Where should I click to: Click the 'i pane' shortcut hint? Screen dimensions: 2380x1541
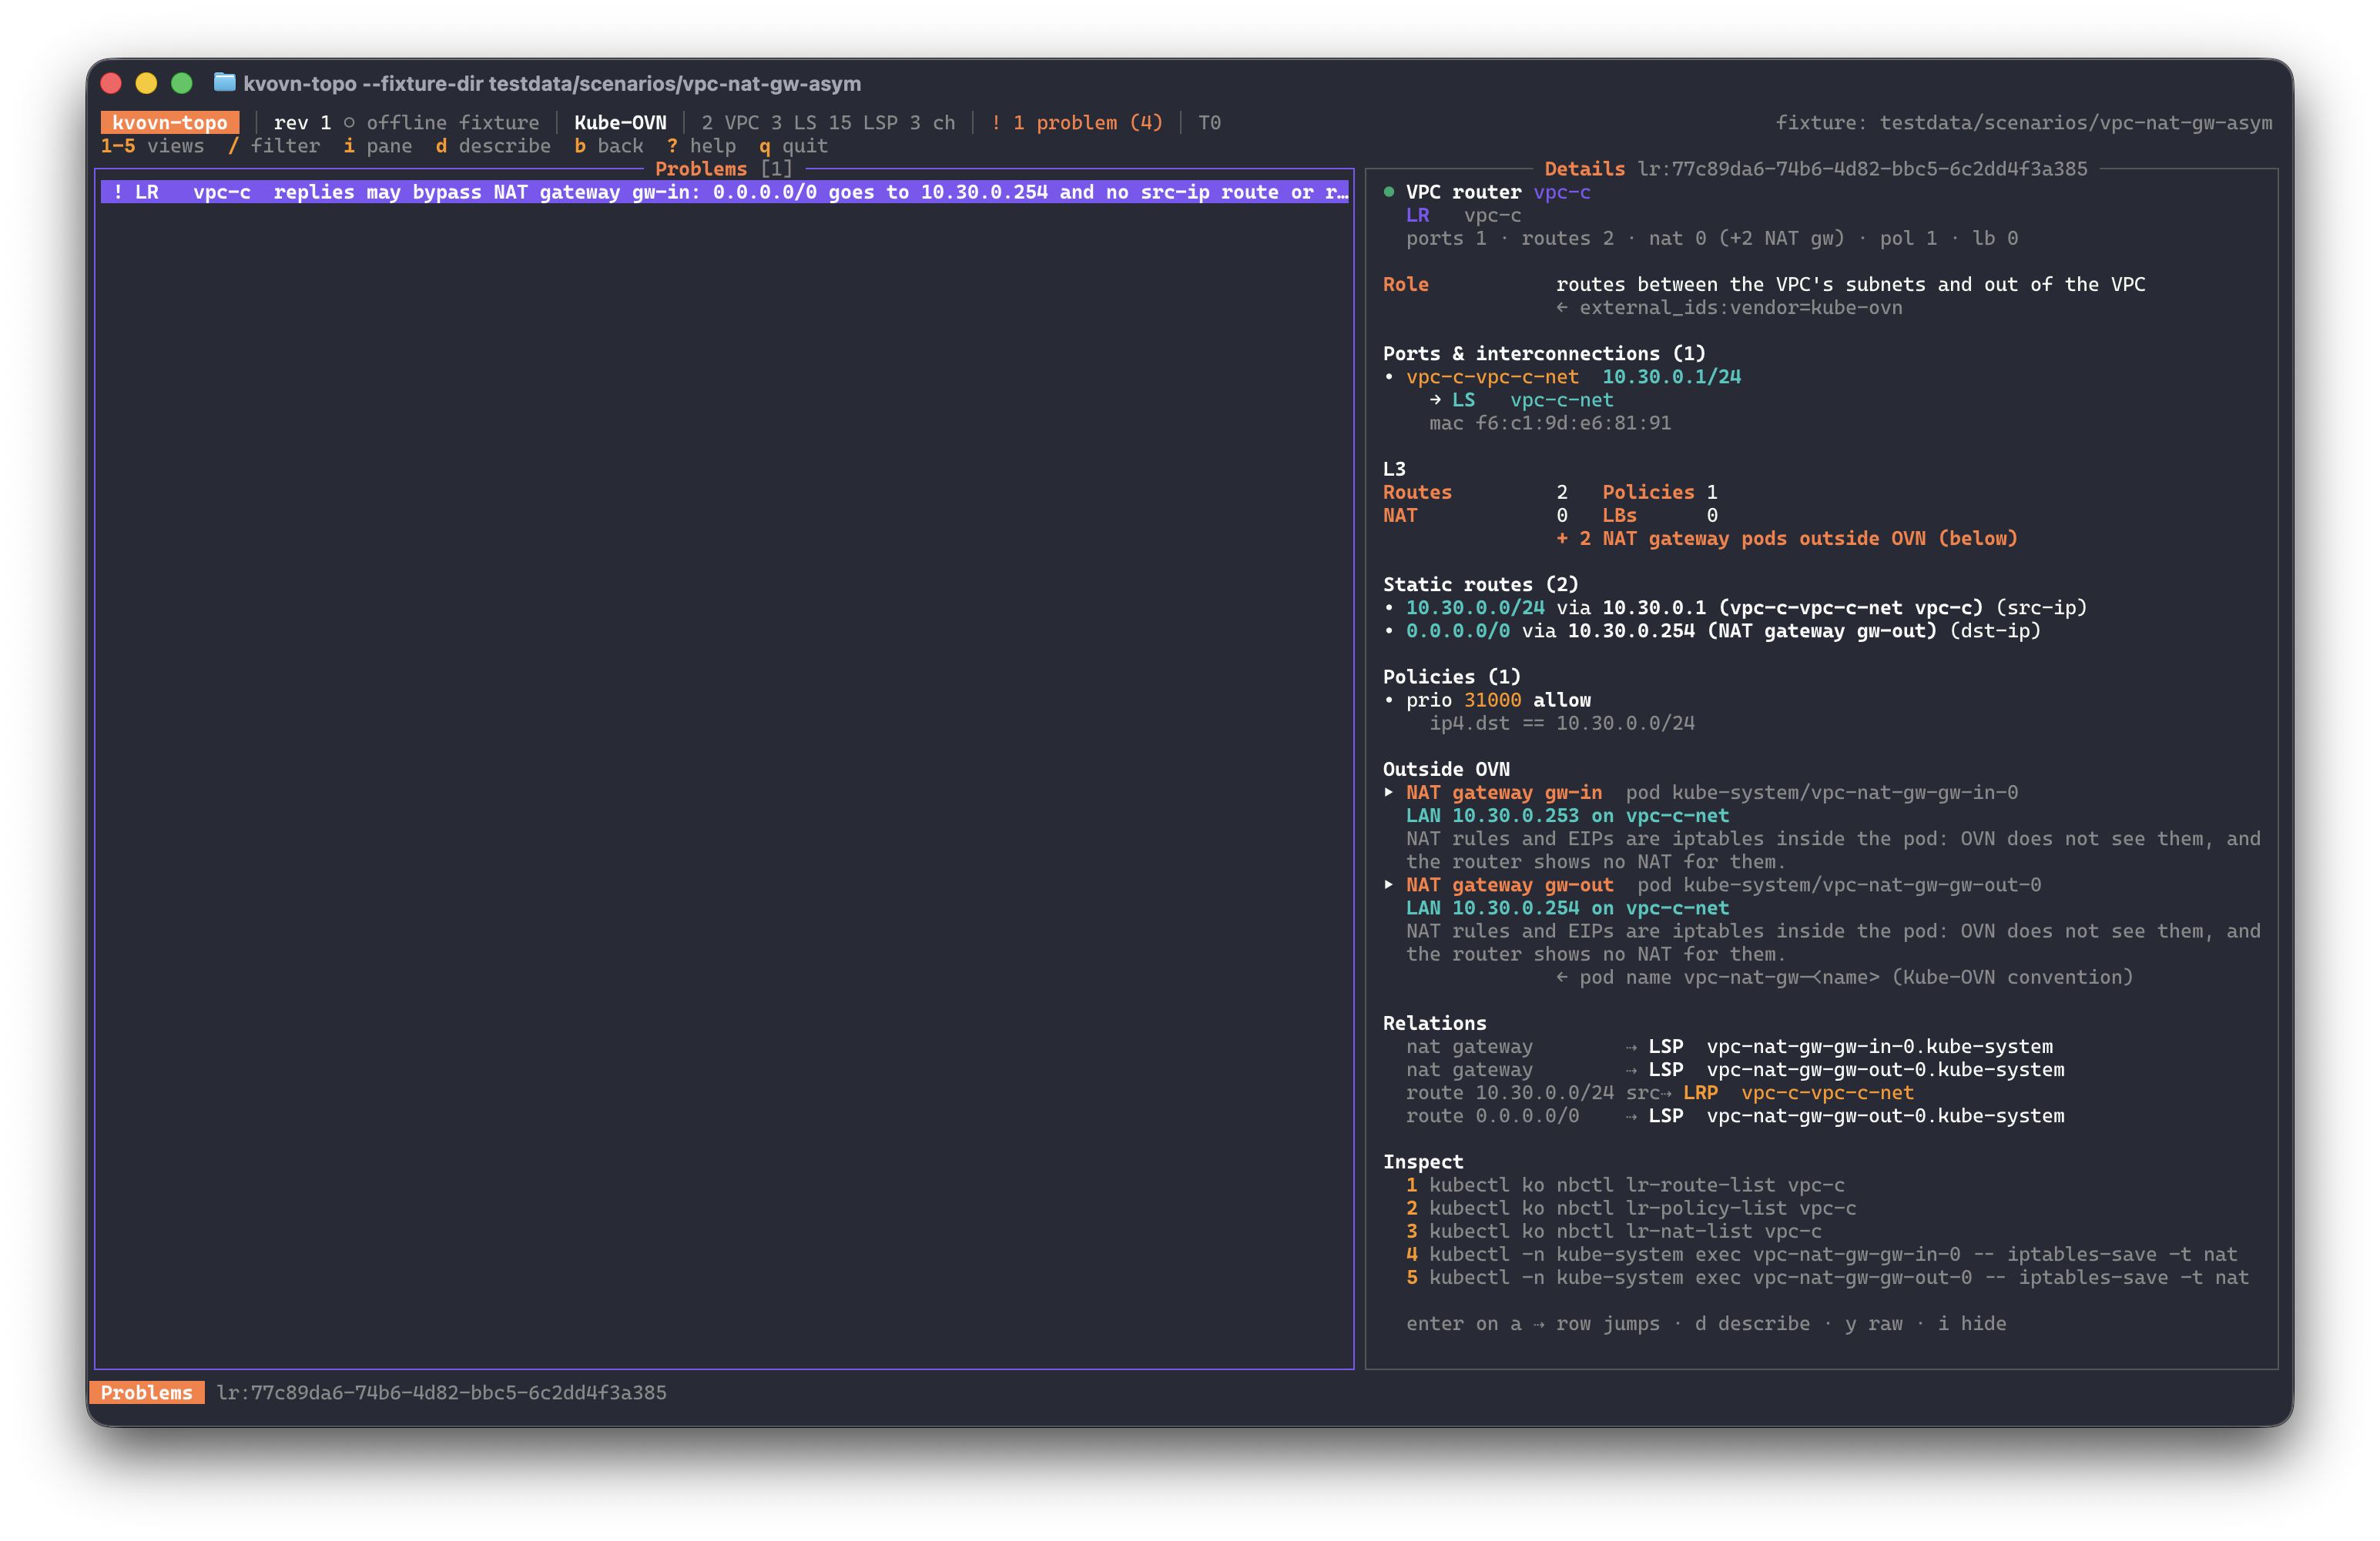(377, 146)
